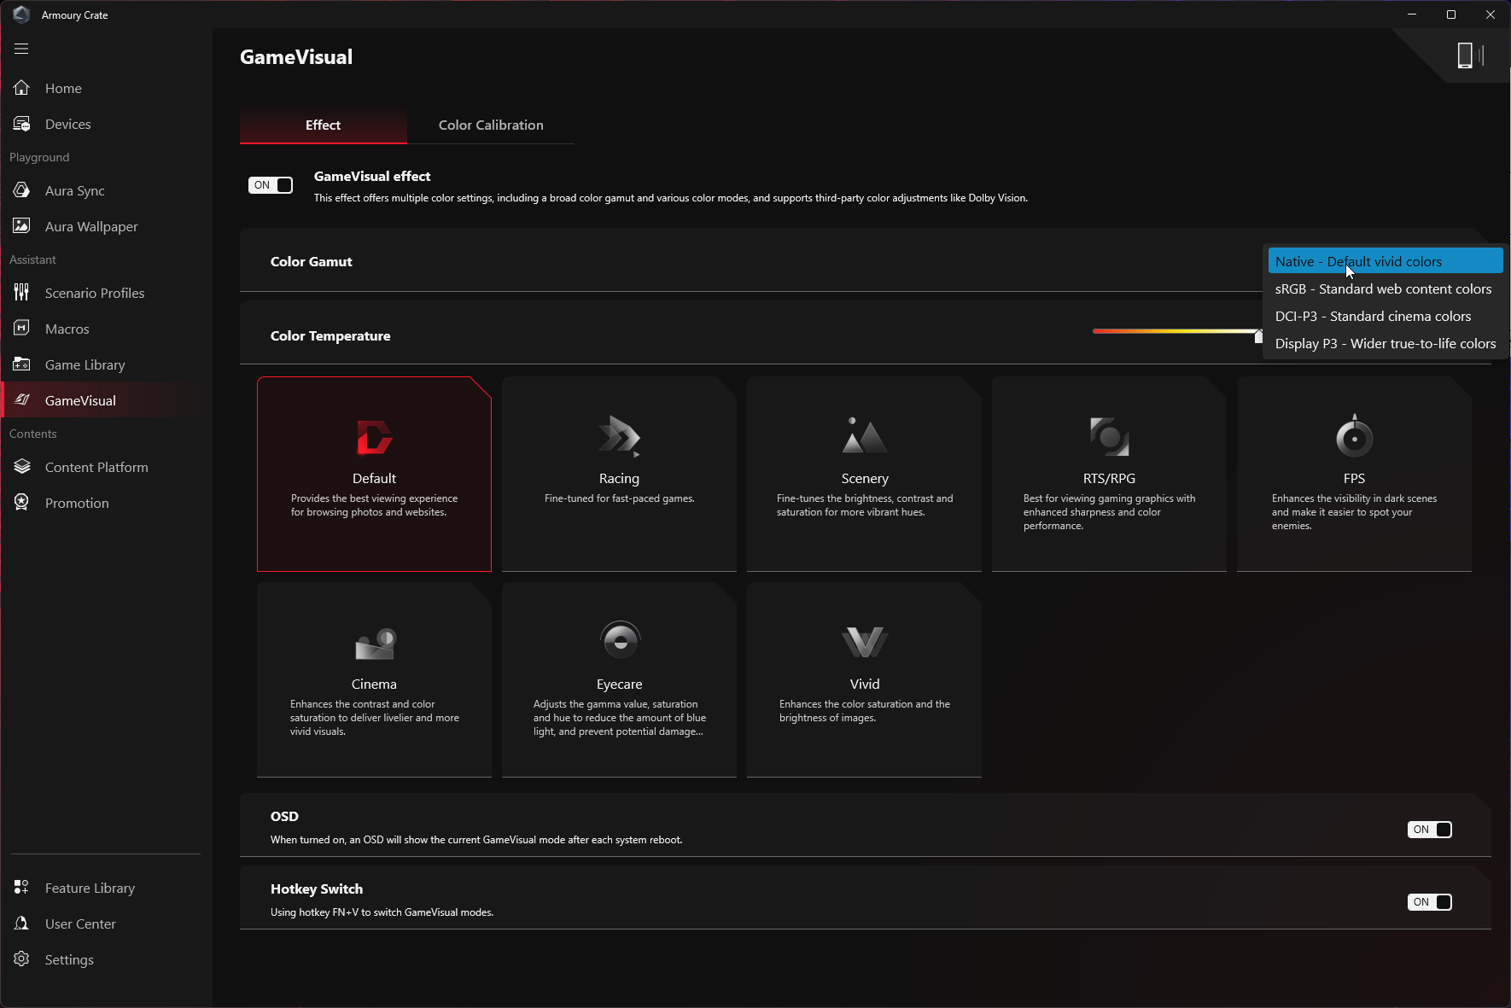Viewport: 1511px width, 1008px height.
Task: Click the Feature Library icon
Action: click(21, 888)
